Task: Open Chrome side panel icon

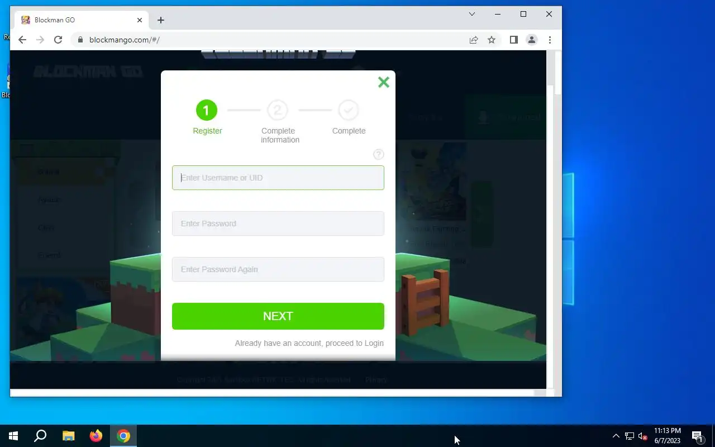Action: pos(514,40)
